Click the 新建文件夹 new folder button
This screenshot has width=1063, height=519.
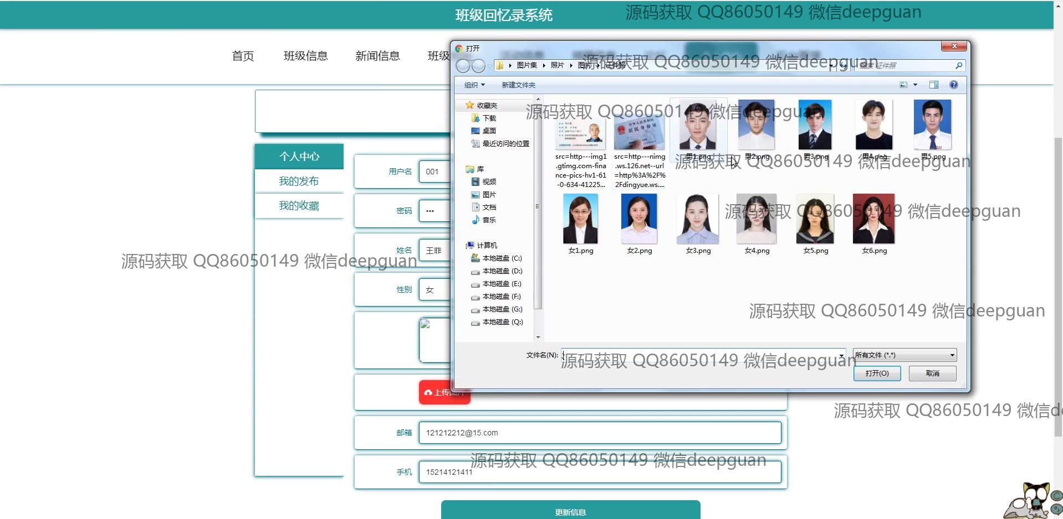point(518,85)
